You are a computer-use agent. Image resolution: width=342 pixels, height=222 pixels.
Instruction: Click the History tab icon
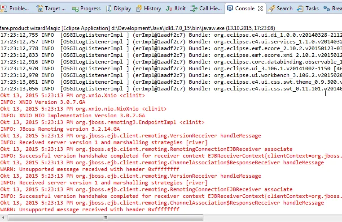coord(139,9)
